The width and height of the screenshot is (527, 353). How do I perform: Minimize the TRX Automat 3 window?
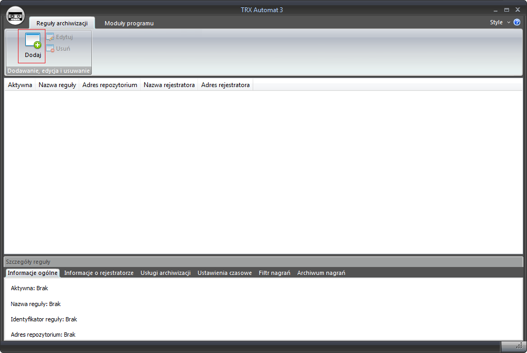point(495,10)
